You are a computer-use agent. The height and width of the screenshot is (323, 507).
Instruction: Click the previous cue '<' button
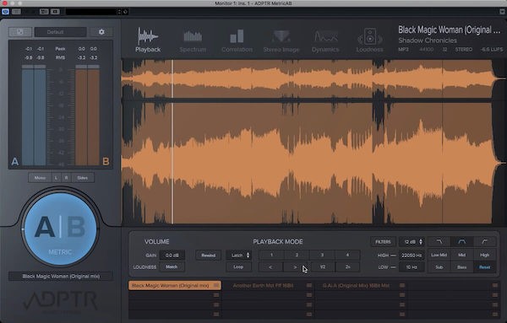(x=271, y=266)
